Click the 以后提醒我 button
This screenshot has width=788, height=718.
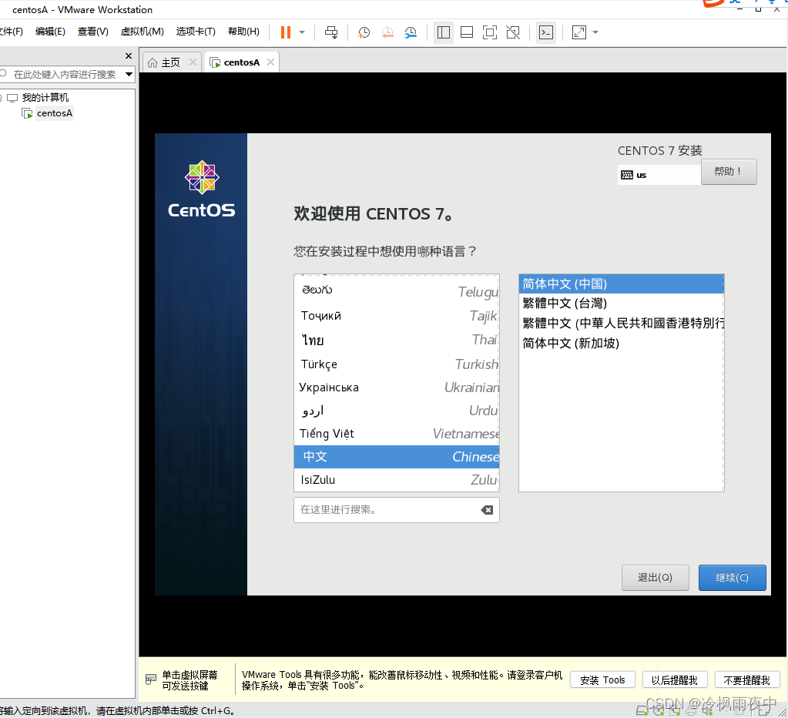click(675, 680)
